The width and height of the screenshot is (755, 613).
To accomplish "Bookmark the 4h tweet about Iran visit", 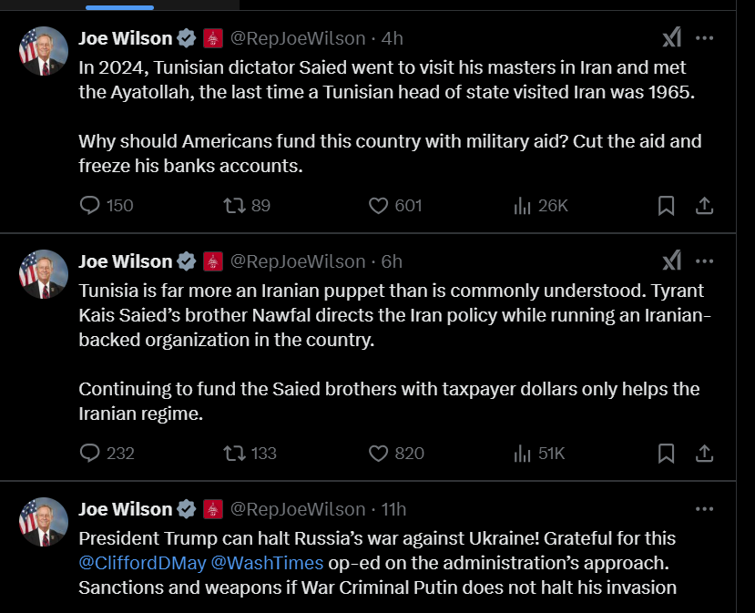I will [666, 206].
